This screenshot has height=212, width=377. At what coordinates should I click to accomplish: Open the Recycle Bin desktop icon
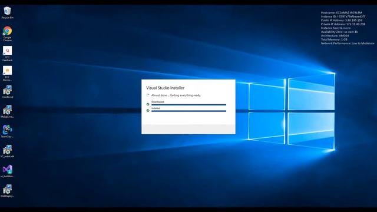pos(7,13)
